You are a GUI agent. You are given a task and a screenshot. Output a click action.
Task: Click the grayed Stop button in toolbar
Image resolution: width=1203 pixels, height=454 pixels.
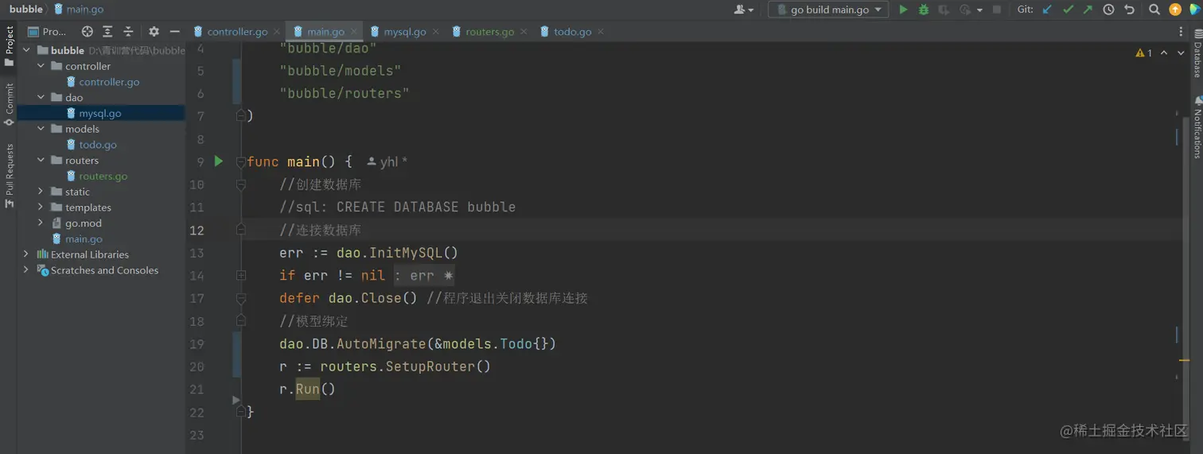997,10
